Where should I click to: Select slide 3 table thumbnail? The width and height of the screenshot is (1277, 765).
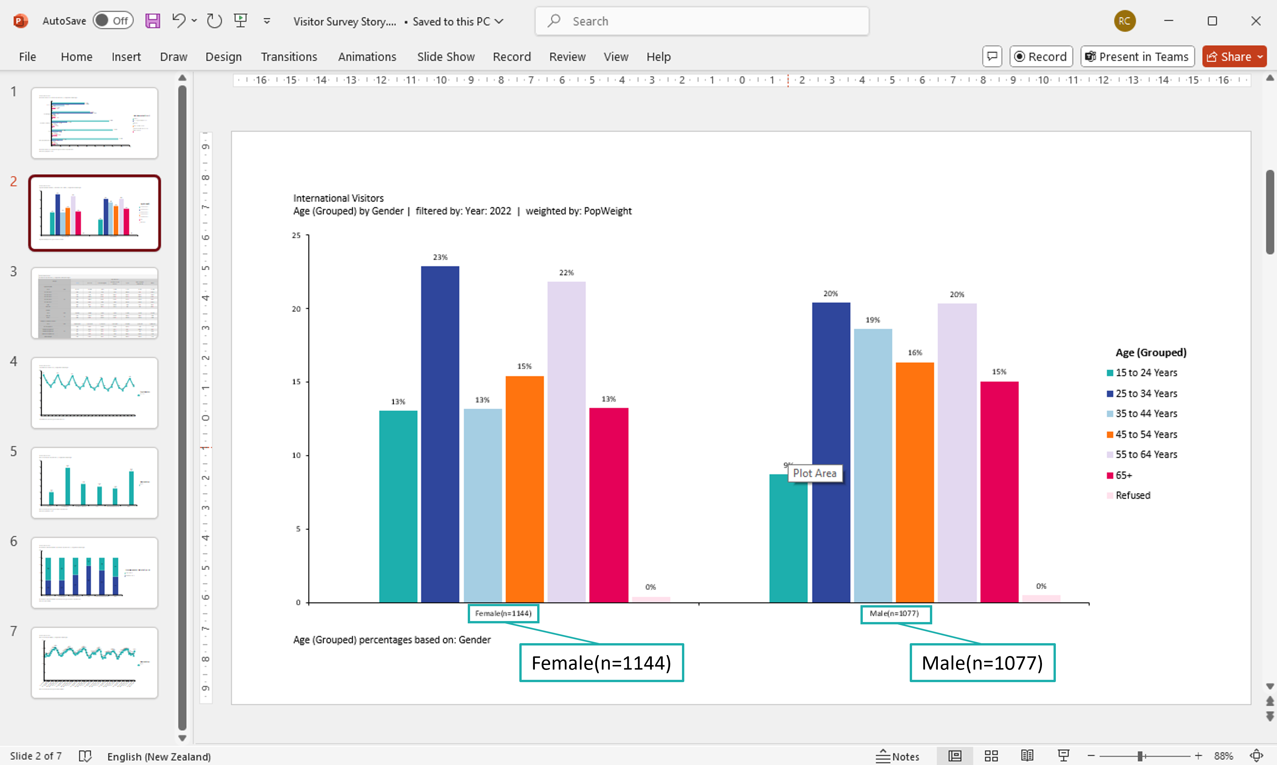coord(95,303)
